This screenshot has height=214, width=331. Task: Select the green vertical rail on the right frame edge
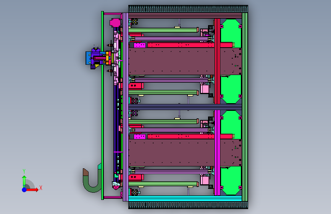click(245, 107)
